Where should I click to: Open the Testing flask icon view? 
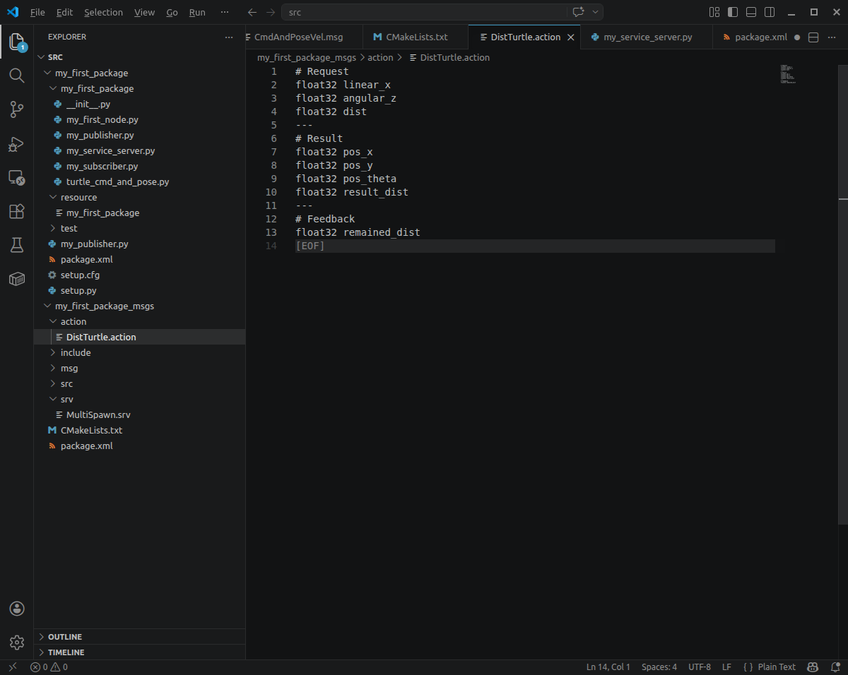tap(17, 245)
